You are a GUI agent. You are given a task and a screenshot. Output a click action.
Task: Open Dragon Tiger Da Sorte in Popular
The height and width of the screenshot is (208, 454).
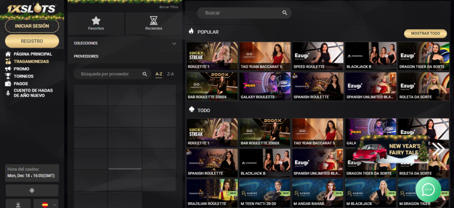point(423,56)
